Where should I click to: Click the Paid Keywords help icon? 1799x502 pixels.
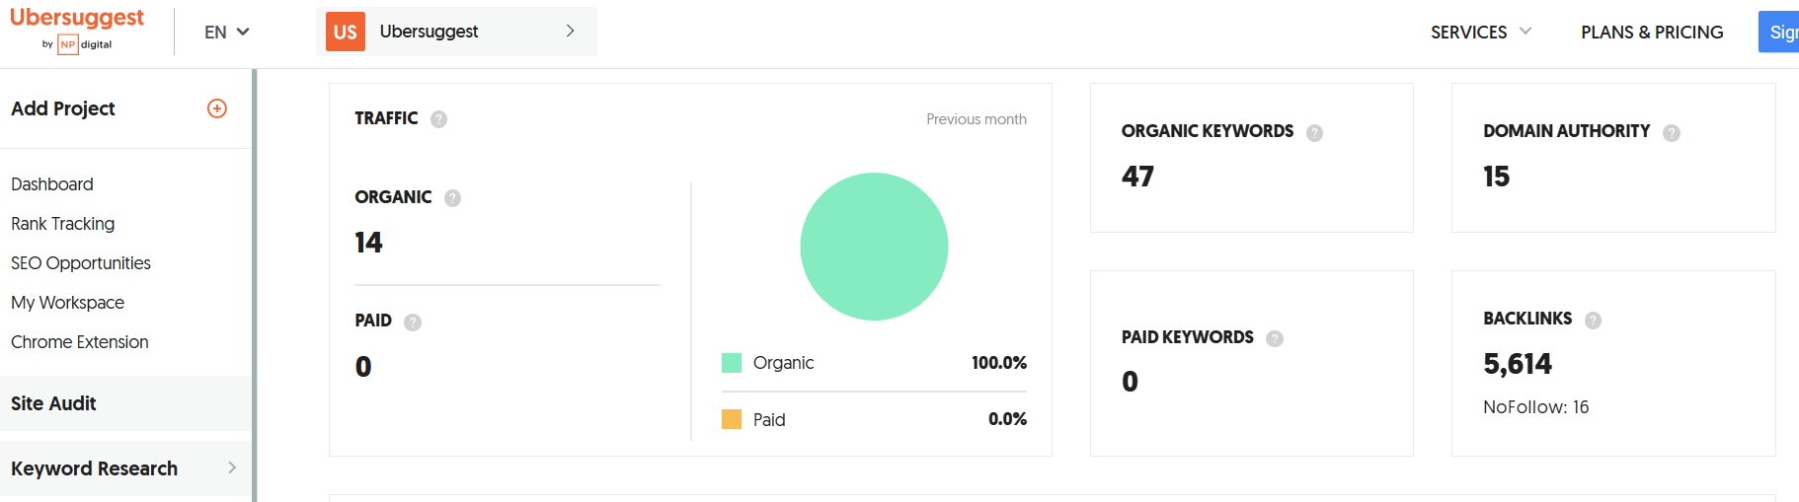point(1275,339)
